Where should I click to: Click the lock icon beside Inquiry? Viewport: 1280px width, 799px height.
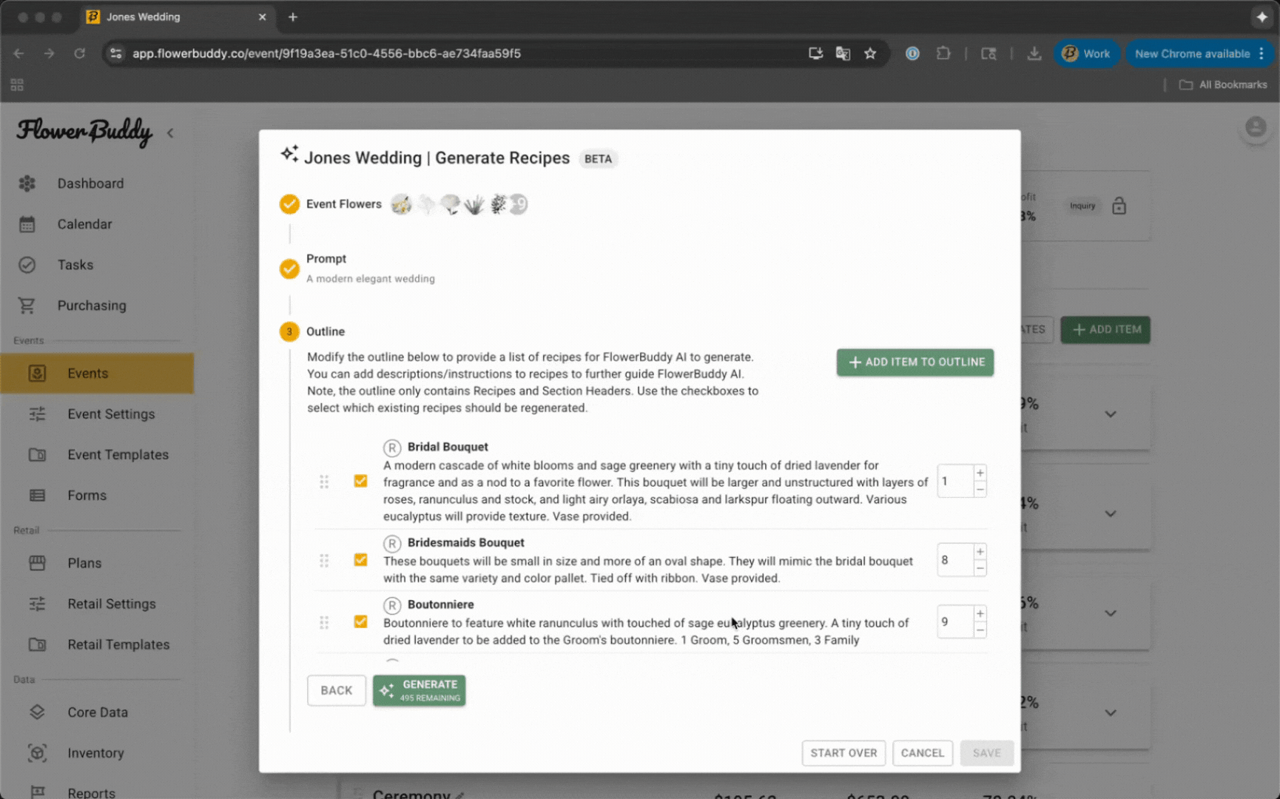point(1119,206)
